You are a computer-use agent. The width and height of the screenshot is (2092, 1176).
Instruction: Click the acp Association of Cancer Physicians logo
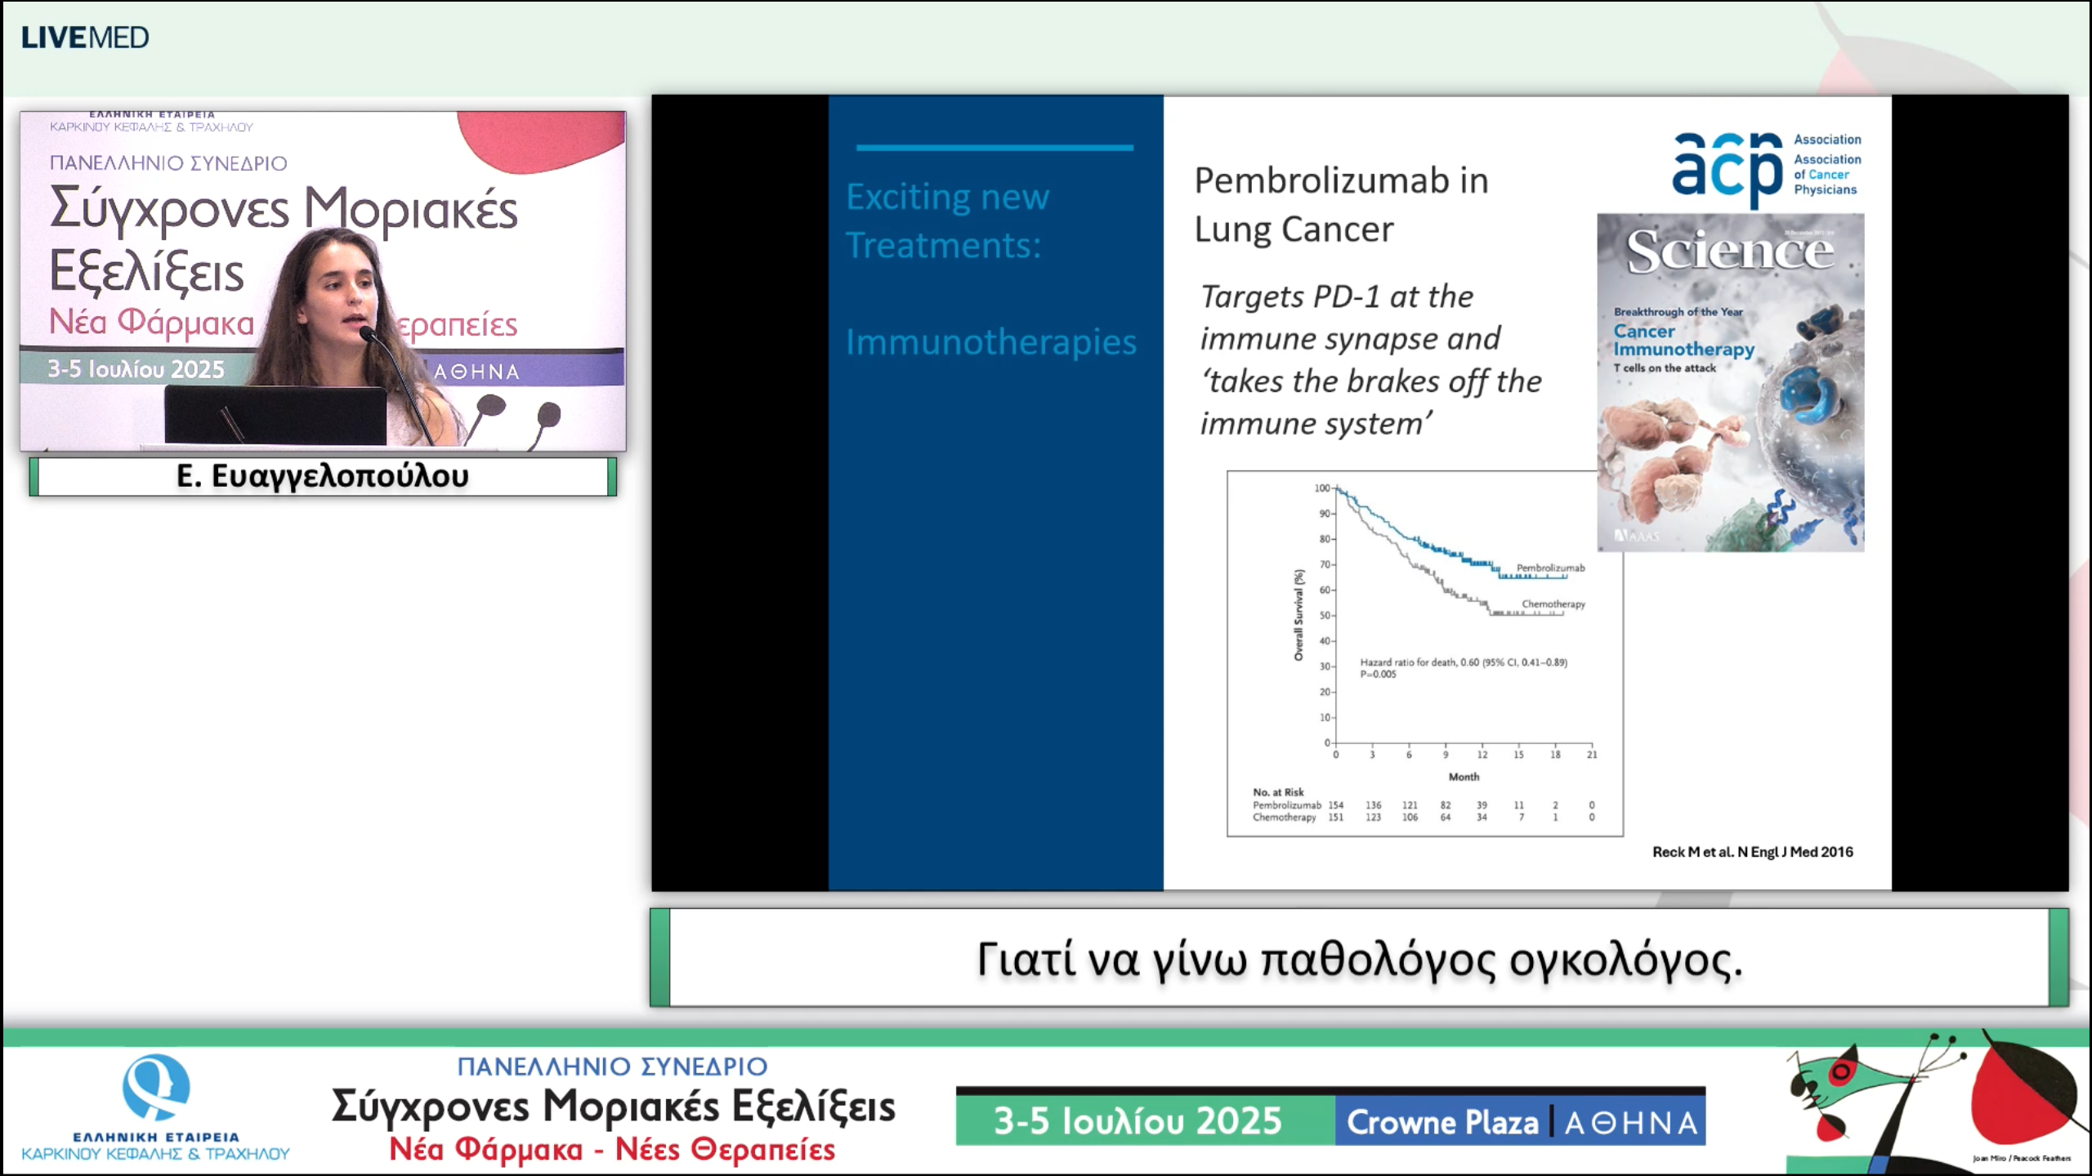(x=1765, y=166)
